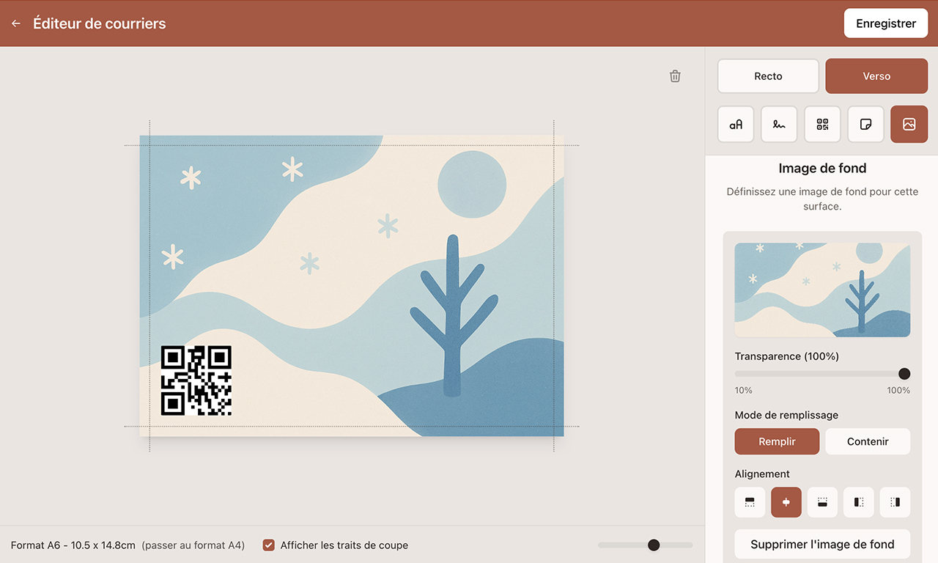938x563 pixels.
Task: Uncheck Afficher les traits de coupe
Action: (269, 545)
